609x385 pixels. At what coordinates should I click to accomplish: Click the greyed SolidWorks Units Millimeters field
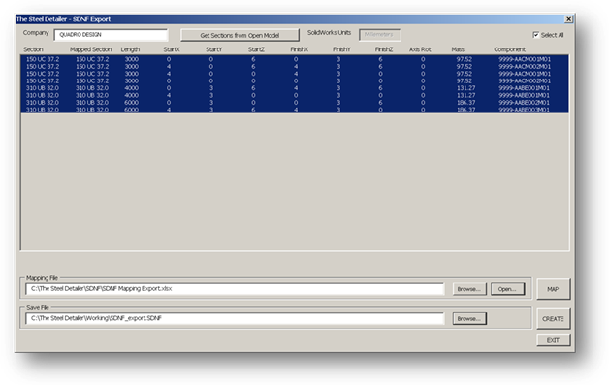379,35
